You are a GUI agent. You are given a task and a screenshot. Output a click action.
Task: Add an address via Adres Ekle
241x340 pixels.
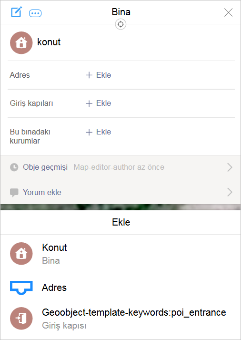point(98,75)
